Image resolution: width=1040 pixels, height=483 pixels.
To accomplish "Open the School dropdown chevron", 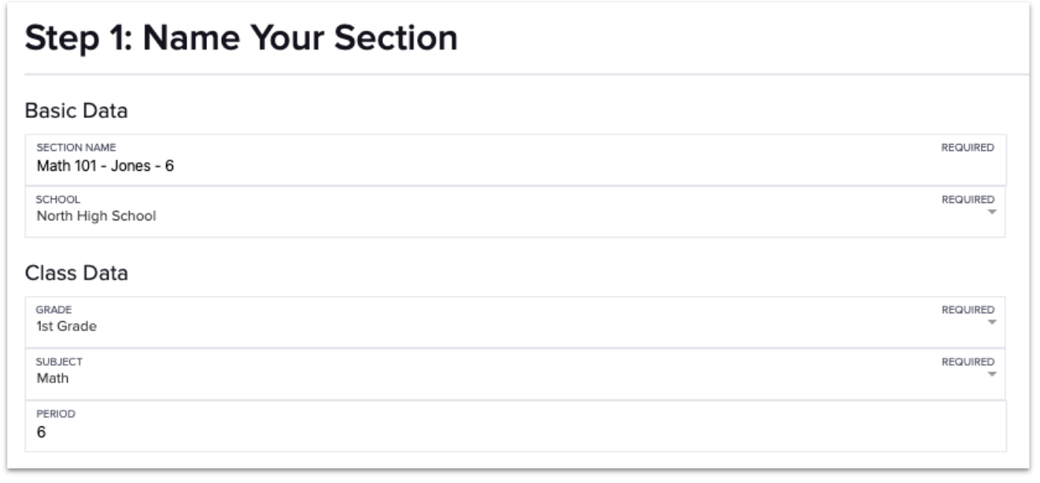I will pos(990,211).
